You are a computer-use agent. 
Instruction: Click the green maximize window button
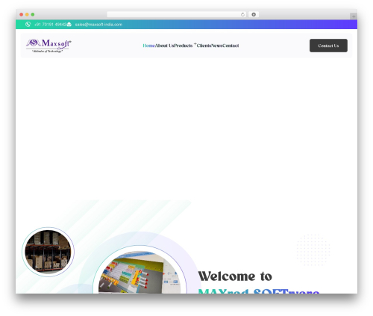coord(33,14)
